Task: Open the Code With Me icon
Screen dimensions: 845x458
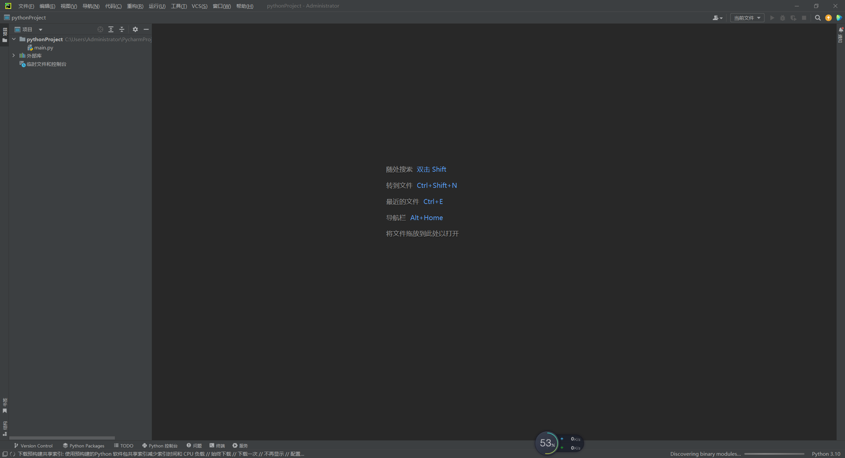Action: point(839,18)
